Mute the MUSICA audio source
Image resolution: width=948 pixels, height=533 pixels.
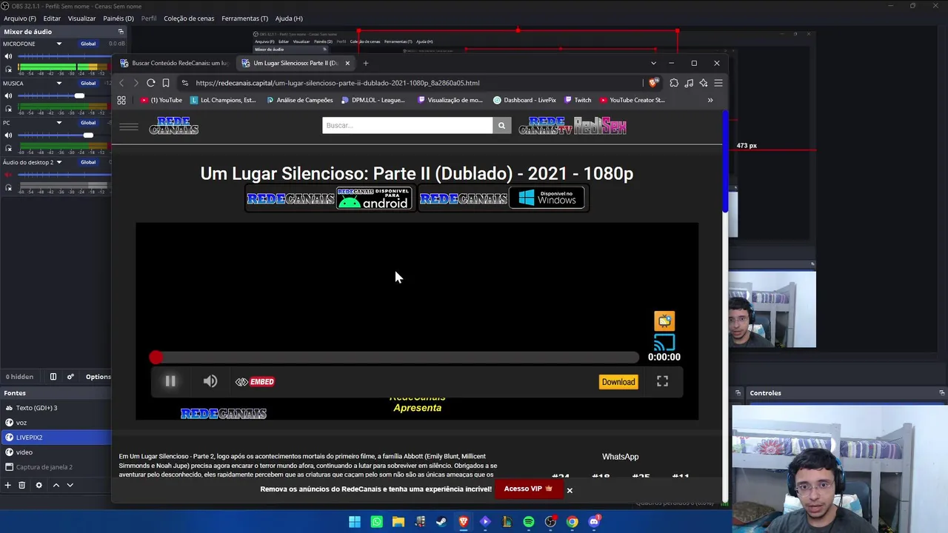pyautogui.click(x=9, y=95)
